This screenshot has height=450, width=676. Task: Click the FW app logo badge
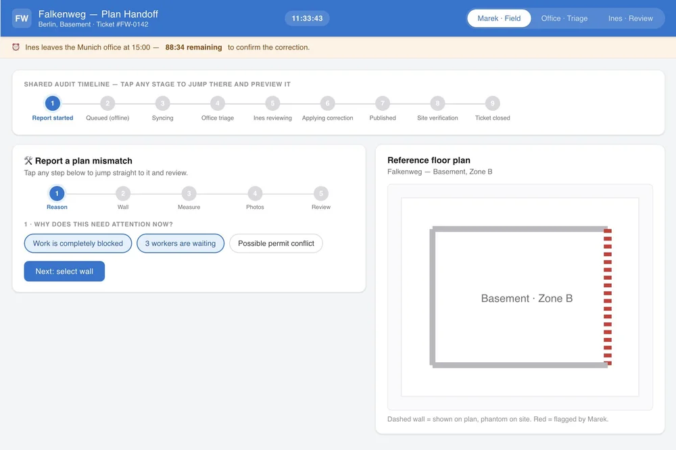point(22,18)
